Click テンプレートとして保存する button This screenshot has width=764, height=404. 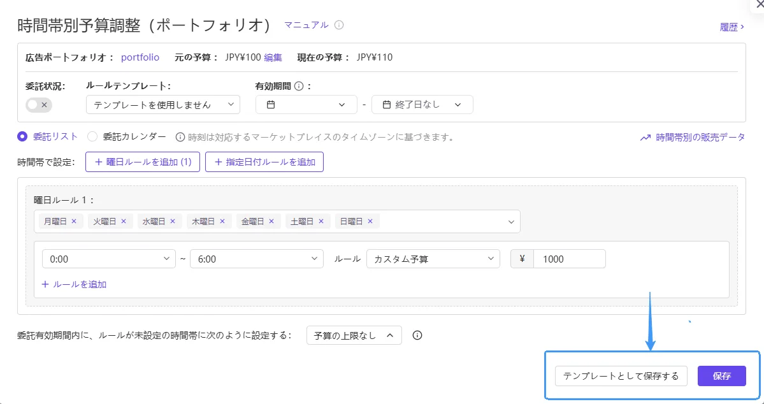click(x=621, y=376)
